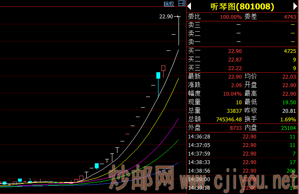Select the 买三 bid price 22.22
The height and width of the screenshot is (194, 299).
[235, 68]
